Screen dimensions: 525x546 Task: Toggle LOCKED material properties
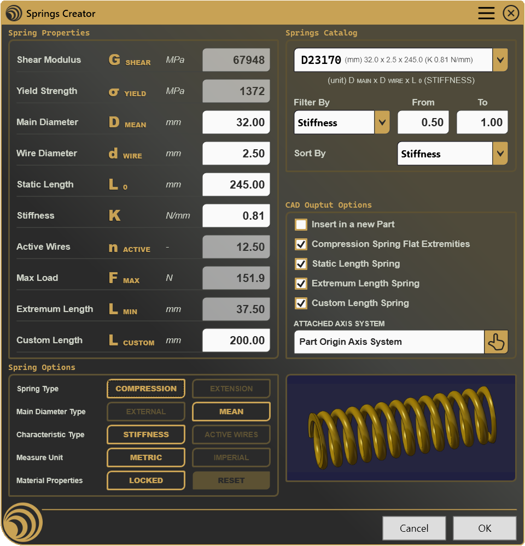coord(146,480)
